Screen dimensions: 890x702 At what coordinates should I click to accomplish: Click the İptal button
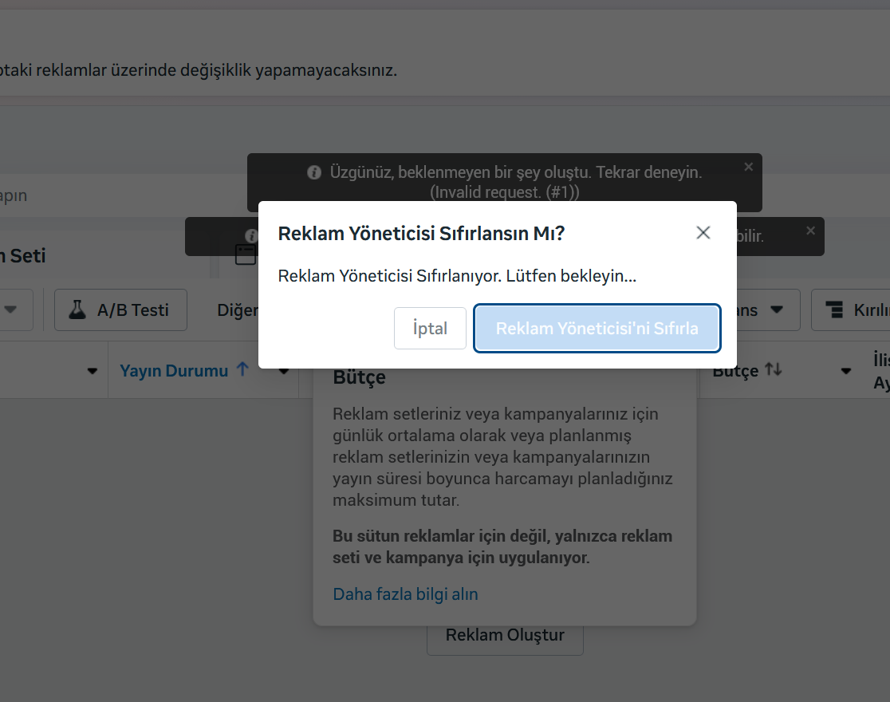click(x=430, y=329)
